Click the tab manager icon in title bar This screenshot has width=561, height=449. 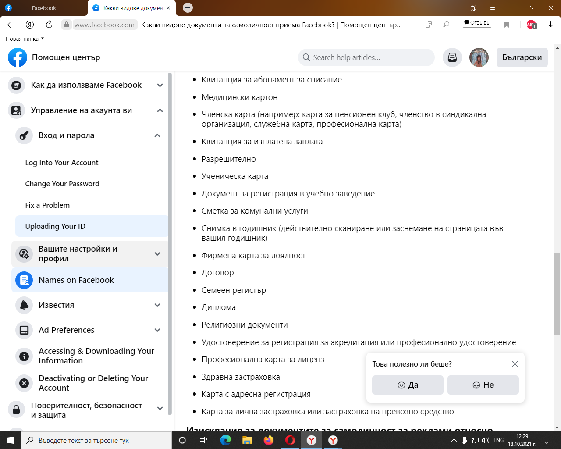[x=473, y=8]
